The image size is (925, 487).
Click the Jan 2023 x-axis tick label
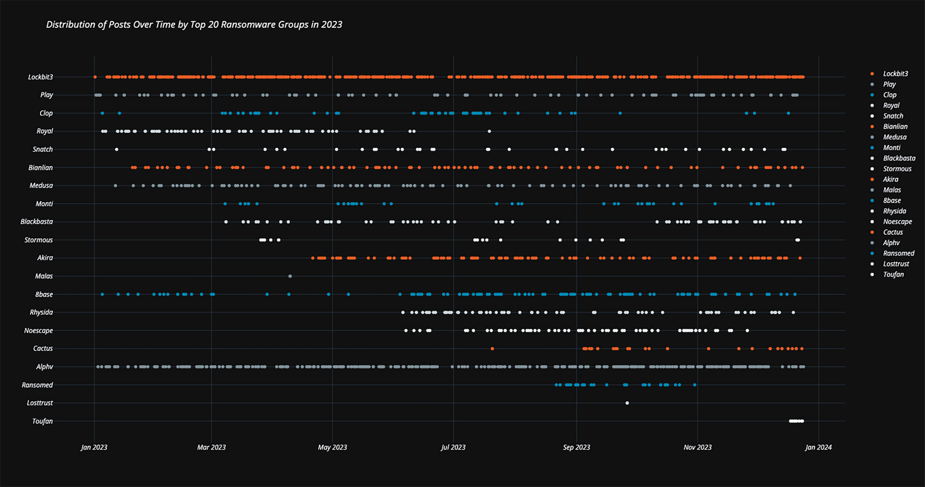[x=94, y=447]
